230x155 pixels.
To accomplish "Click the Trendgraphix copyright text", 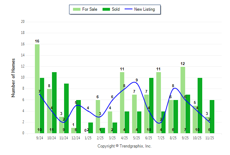I will point(124,146).
